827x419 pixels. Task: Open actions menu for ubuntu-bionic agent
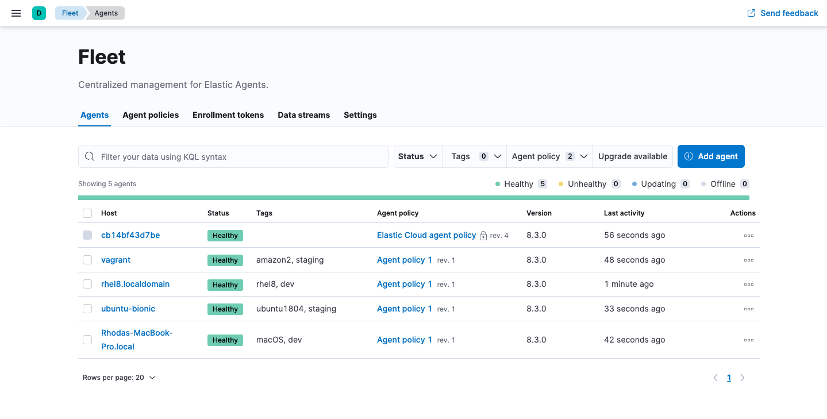pos(748,309)
